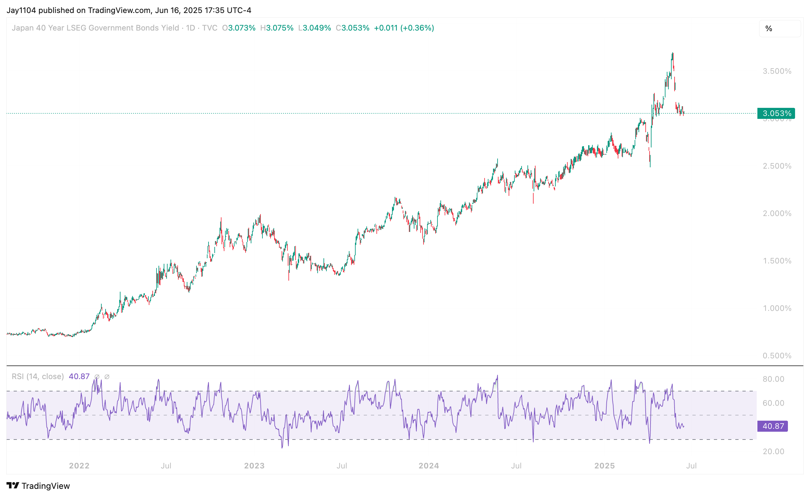
Task: Click the 2025 label on the time axis
Action: 604,466
